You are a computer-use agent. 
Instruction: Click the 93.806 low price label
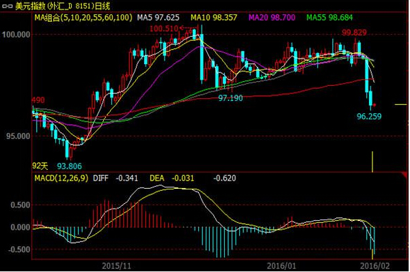point(69,166)
